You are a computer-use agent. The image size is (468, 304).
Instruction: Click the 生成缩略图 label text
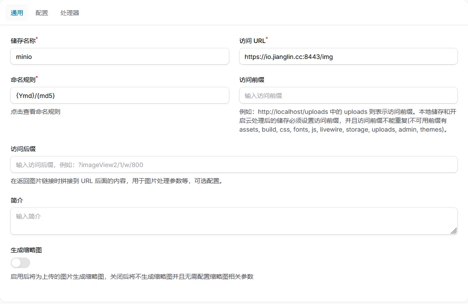tap(26, 250)
